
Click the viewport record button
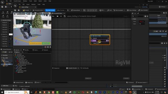click(45, 47)
